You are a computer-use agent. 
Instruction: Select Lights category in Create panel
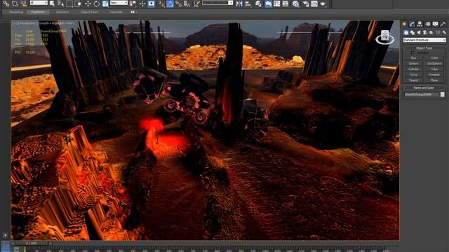[x=419, y=33]
